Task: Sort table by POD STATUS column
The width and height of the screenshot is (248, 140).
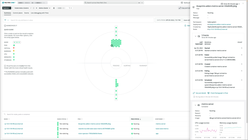Action: 136,119
